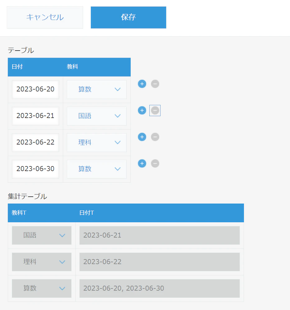This screenshot has height=310, width=290.
Task: Click the テーブル section label
Action: coord(21,50)
